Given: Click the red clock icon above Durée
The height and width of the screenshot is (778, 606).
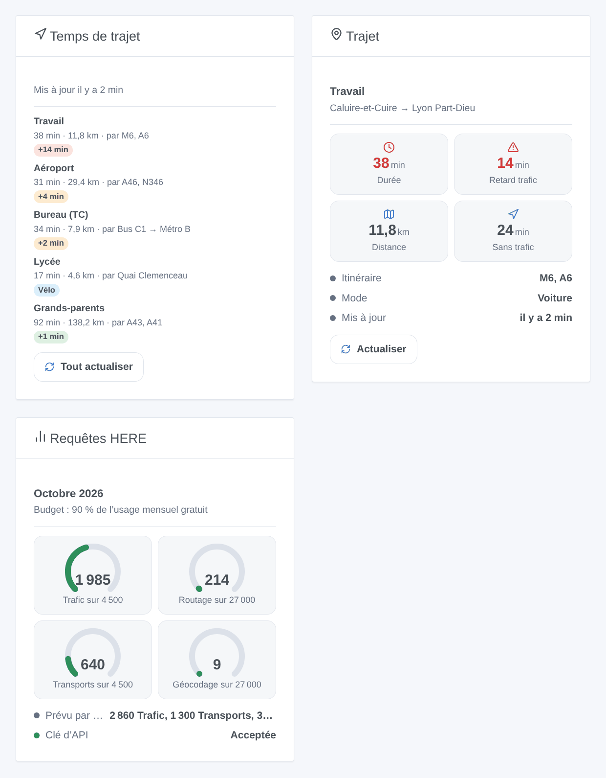Looking at the screenshot, I should tap(389, 147).
